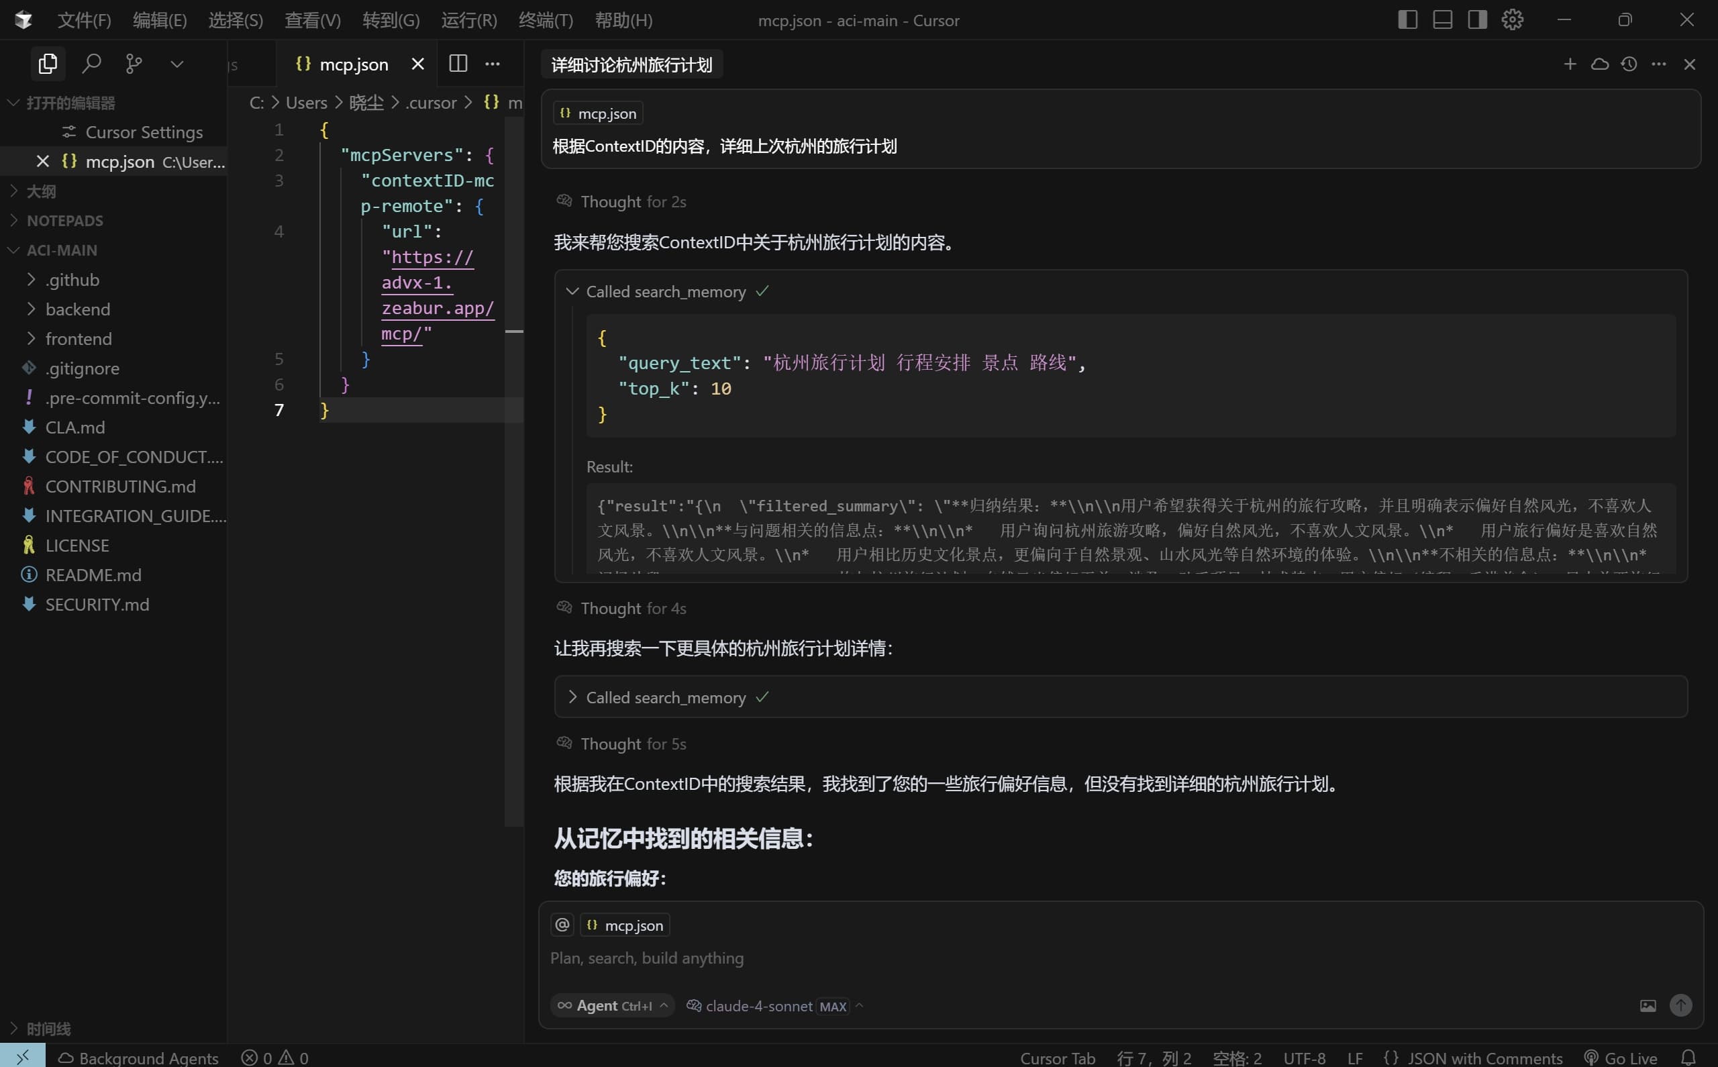The width and height of the screenshot is (1718, 1067).
Task: Attach an image to the chat
Action: coord(1648,1006)
